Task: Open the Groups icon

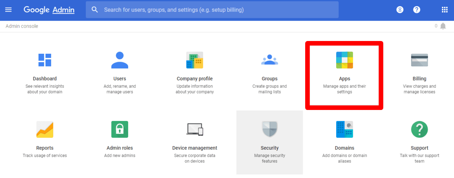Action: [x=270, y=60]
